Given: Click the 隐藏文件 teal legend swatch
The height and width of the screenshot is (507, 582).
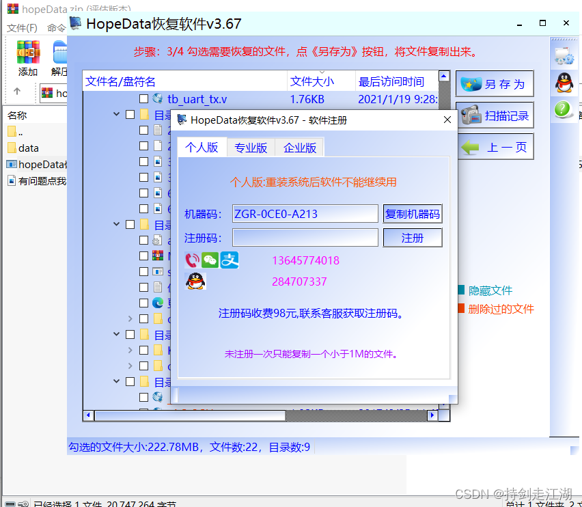Looking at the screenshot, I should point(461,290).
